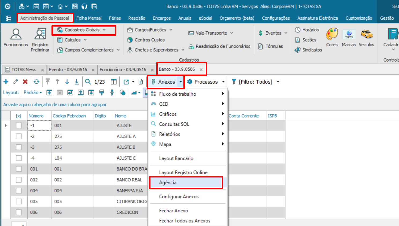The image size is (399, 226).
Task: Open Readmissão de Funcionários
Action: click(219, 46)
